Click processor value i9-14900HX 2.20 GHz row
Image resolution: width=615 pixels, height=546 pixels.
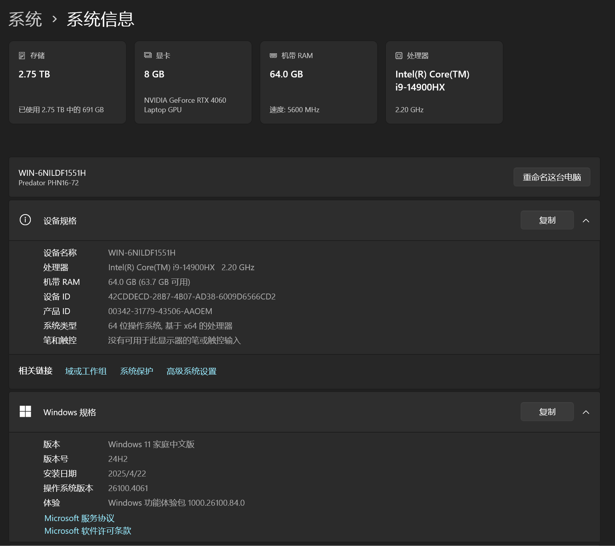point(181,267)
